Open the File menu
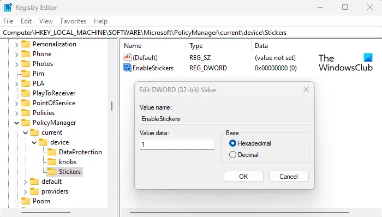Image resolution: width=382 pixels, height=217 pixels. (8, 21)
